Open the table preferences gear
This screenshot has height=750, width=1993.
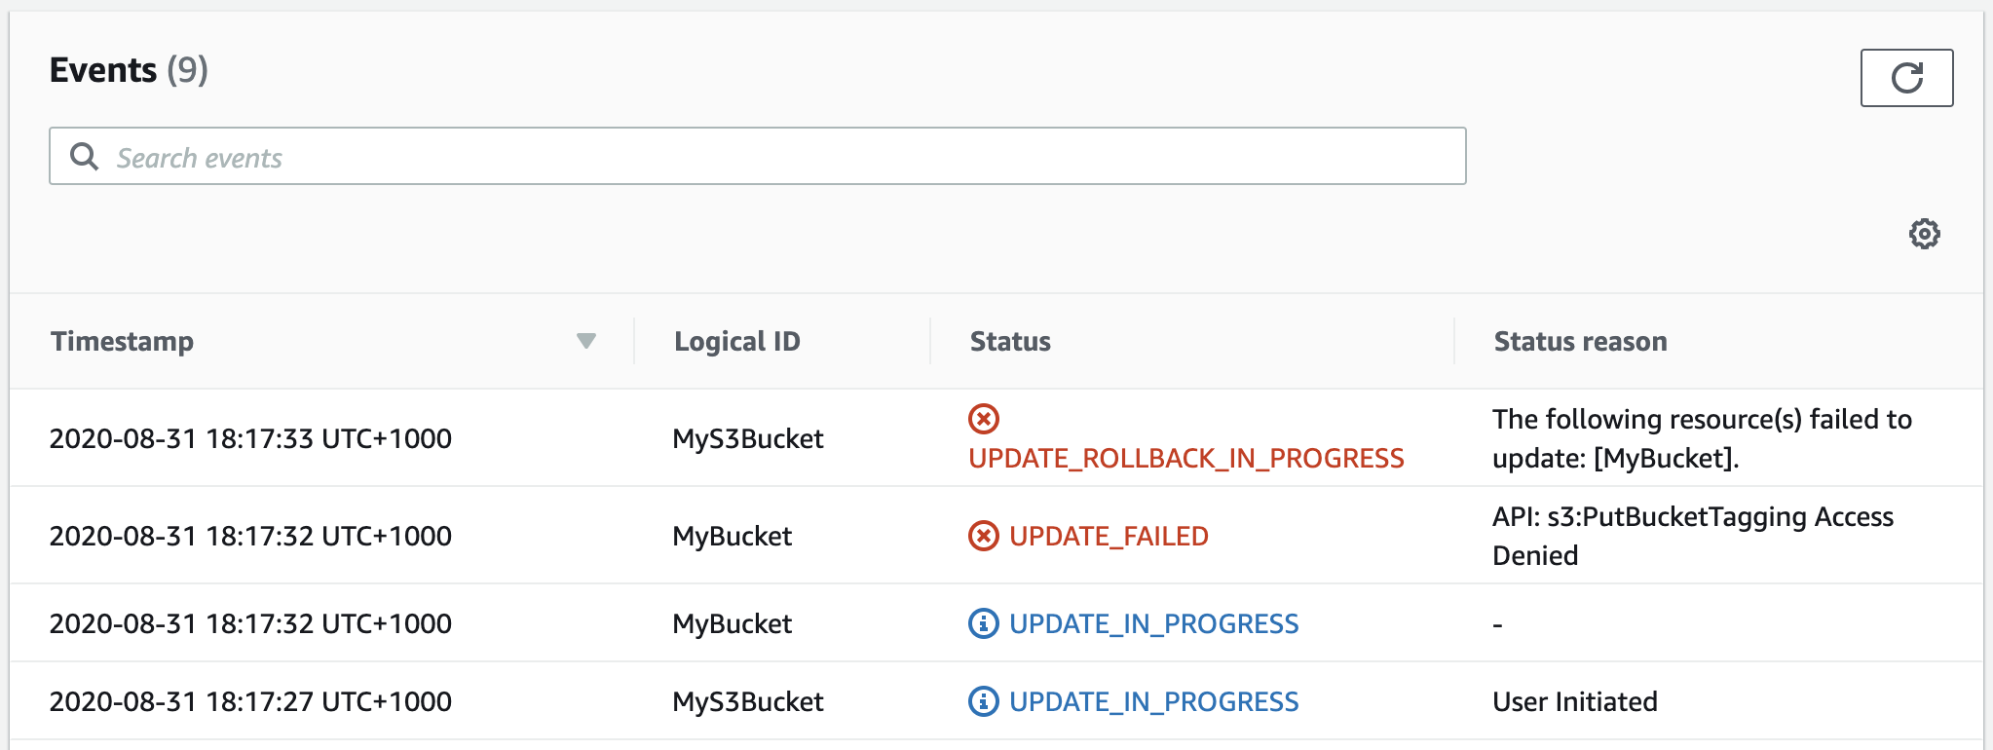pyautogui.click(x=1924, y=234)
